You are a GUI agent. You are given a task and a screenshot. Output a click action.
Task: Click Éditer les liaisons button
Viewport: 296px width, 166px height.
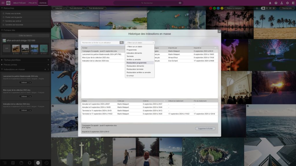[x=25, y=35]
